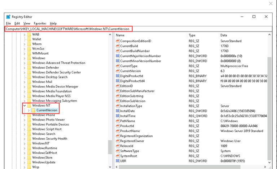This screenshot has height=169, width=277.
Task: Click the string icon beside RegisteredOwner
Action: click(x=118, y=141)
